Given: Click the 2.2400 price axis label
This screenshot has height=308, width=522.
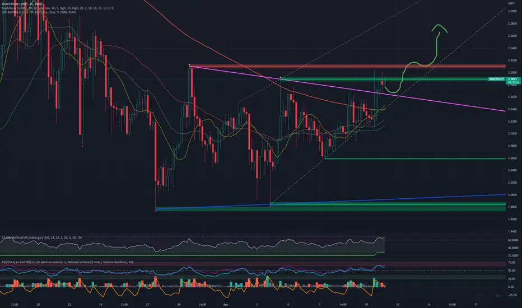Looking at the screenshot, I should tap(512, 48).
